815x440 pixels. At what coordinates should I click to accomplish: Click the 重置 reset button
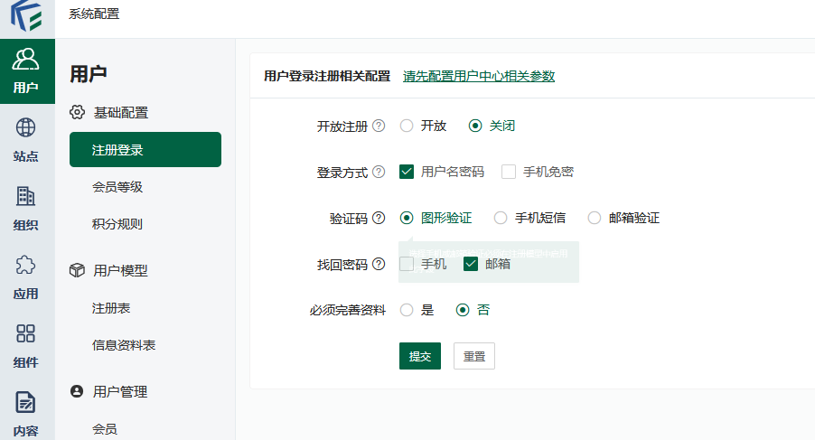[x=474, y=356]
